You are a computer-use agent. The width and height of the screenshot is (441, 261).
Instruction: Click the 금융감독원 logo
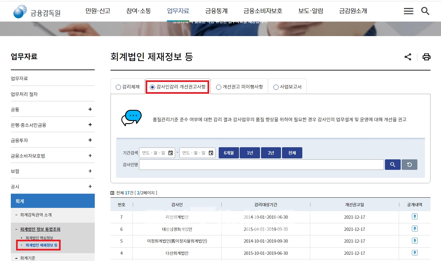coord(35,11)
